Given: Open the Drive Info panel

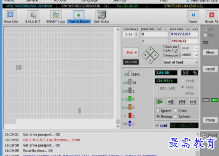Looking at the screenshot, I should [11, 17].
